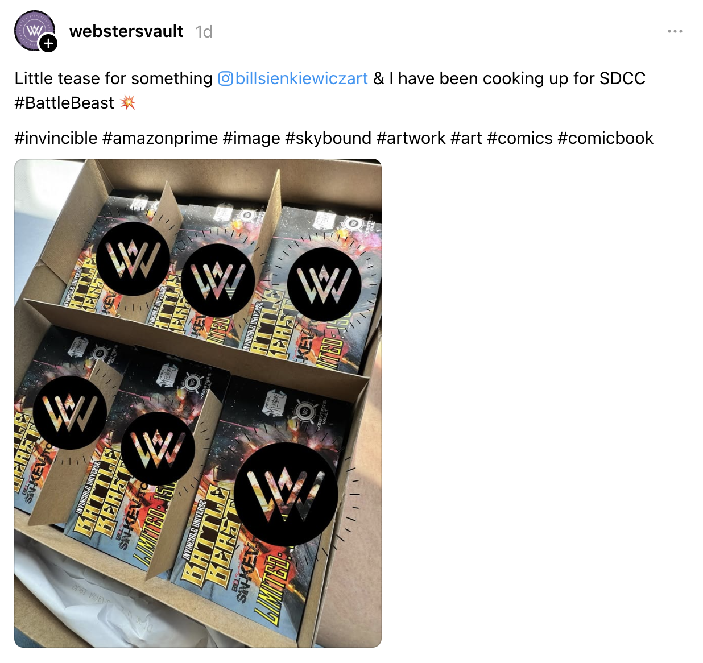Open the webstersvault profile avatar
Screen dimensions: 703x663
(34, 31)
